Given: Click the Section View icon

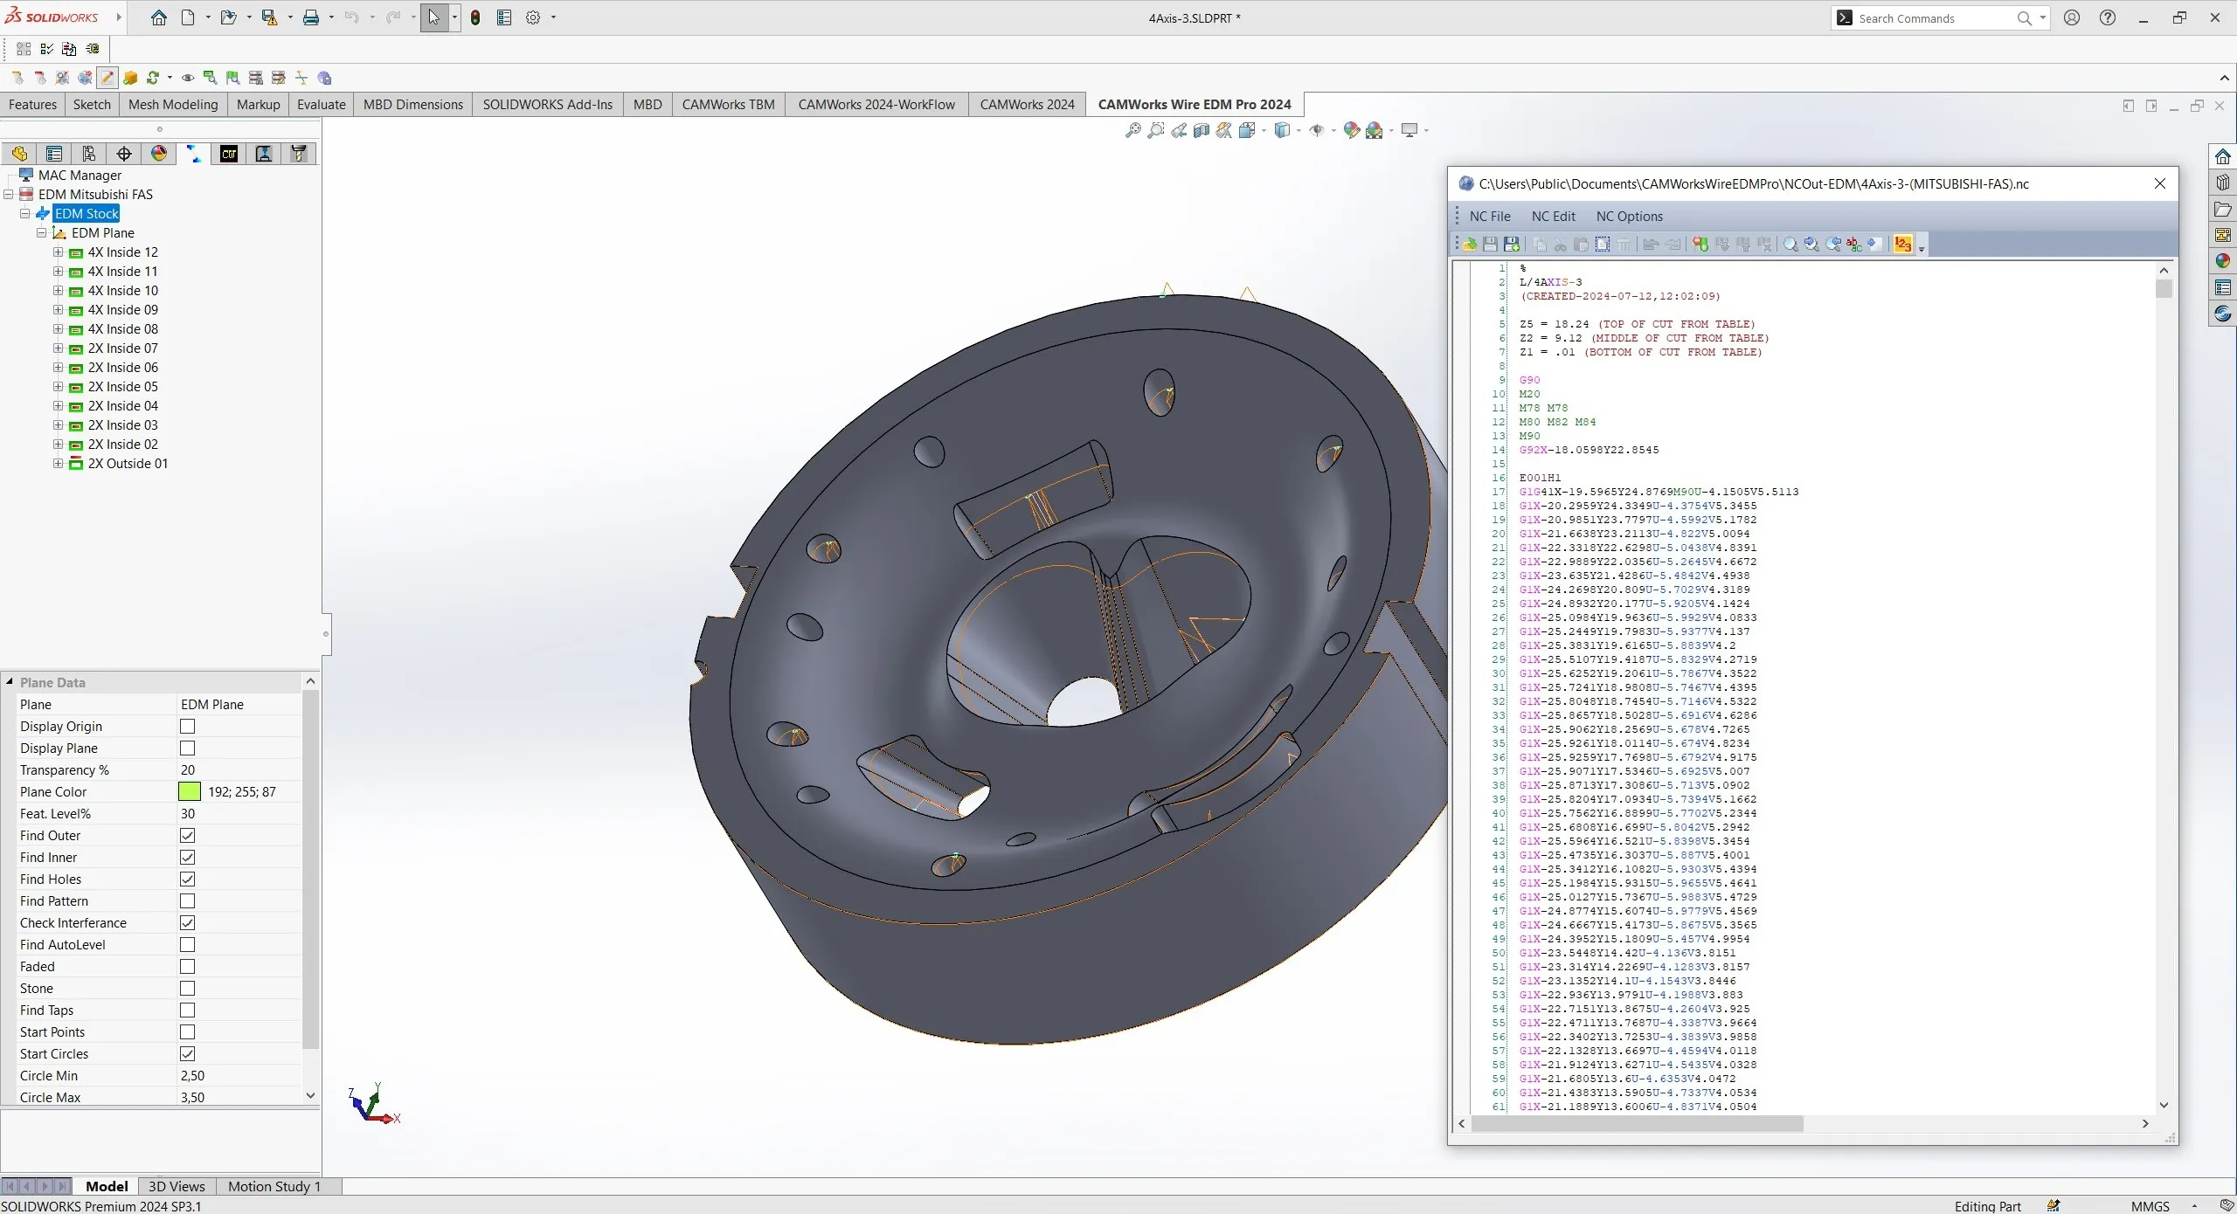Looking at the screenshot, I should click(1202, 130).
